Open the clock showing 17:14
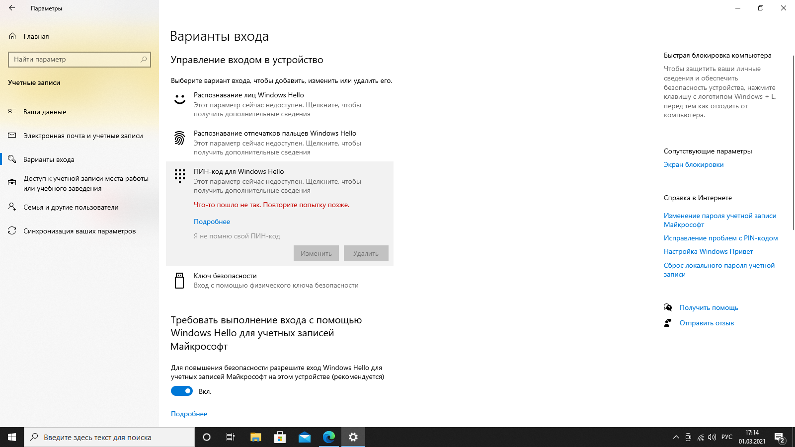The width and height of the screenshot is (795, 447). click(x=752, y=437)
